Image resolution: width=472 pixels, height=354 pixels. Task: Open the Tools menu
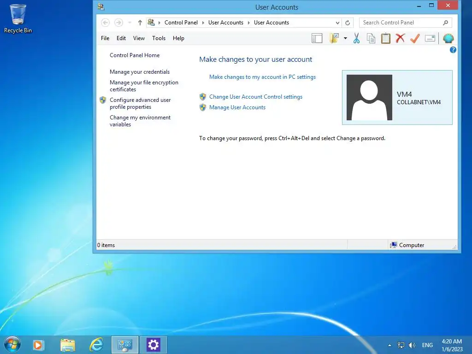click(159, 38)
